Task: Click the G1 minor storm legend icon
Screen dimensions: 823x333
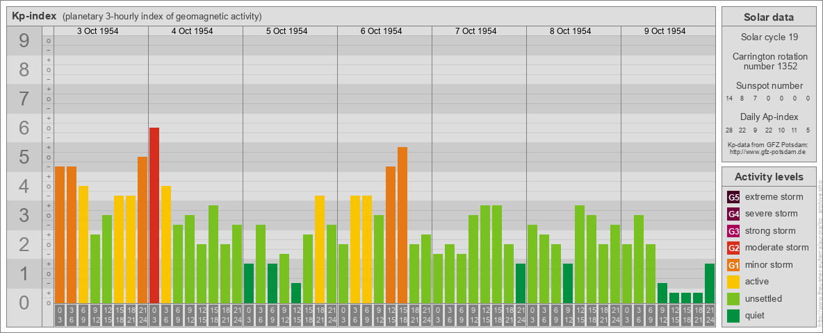Action: (x=733, y=265)
